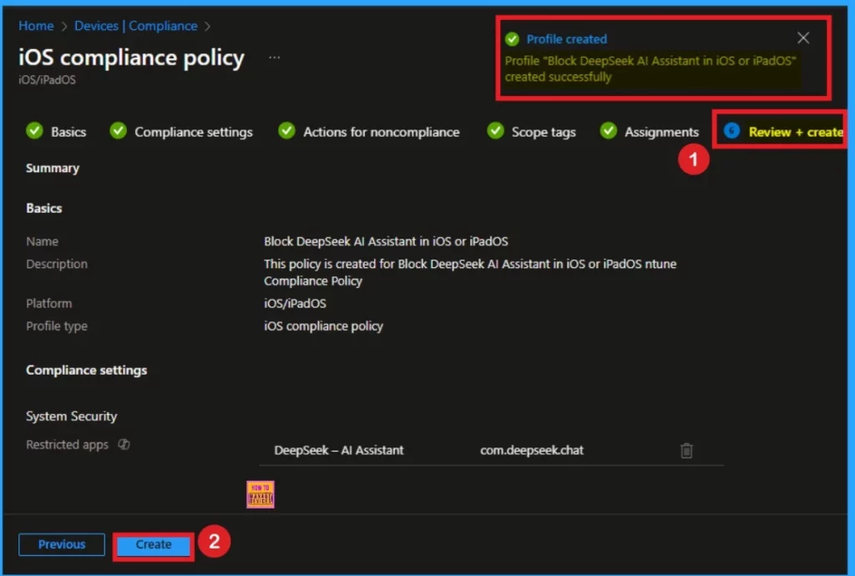Image resolution: width=855 pixels, height=576 pixels.
Task: Select the Platform value 'iOS/iPadOS'
Action: tap(295, 304)
